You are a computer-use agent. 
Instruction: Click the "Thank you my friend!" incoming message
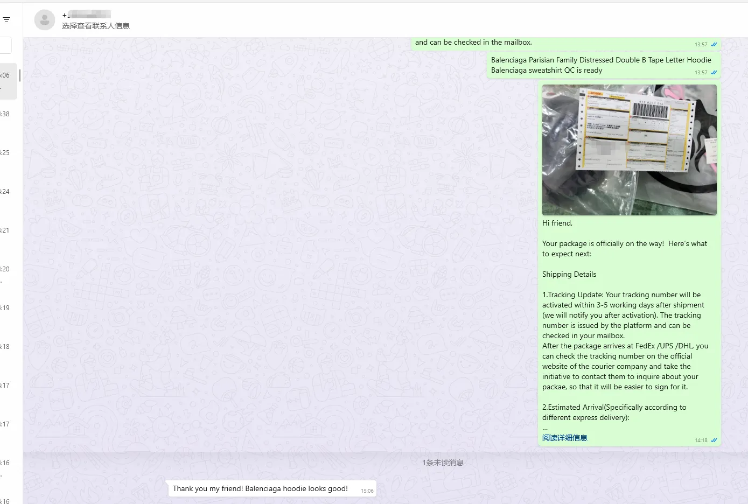(x=260, y=489)
